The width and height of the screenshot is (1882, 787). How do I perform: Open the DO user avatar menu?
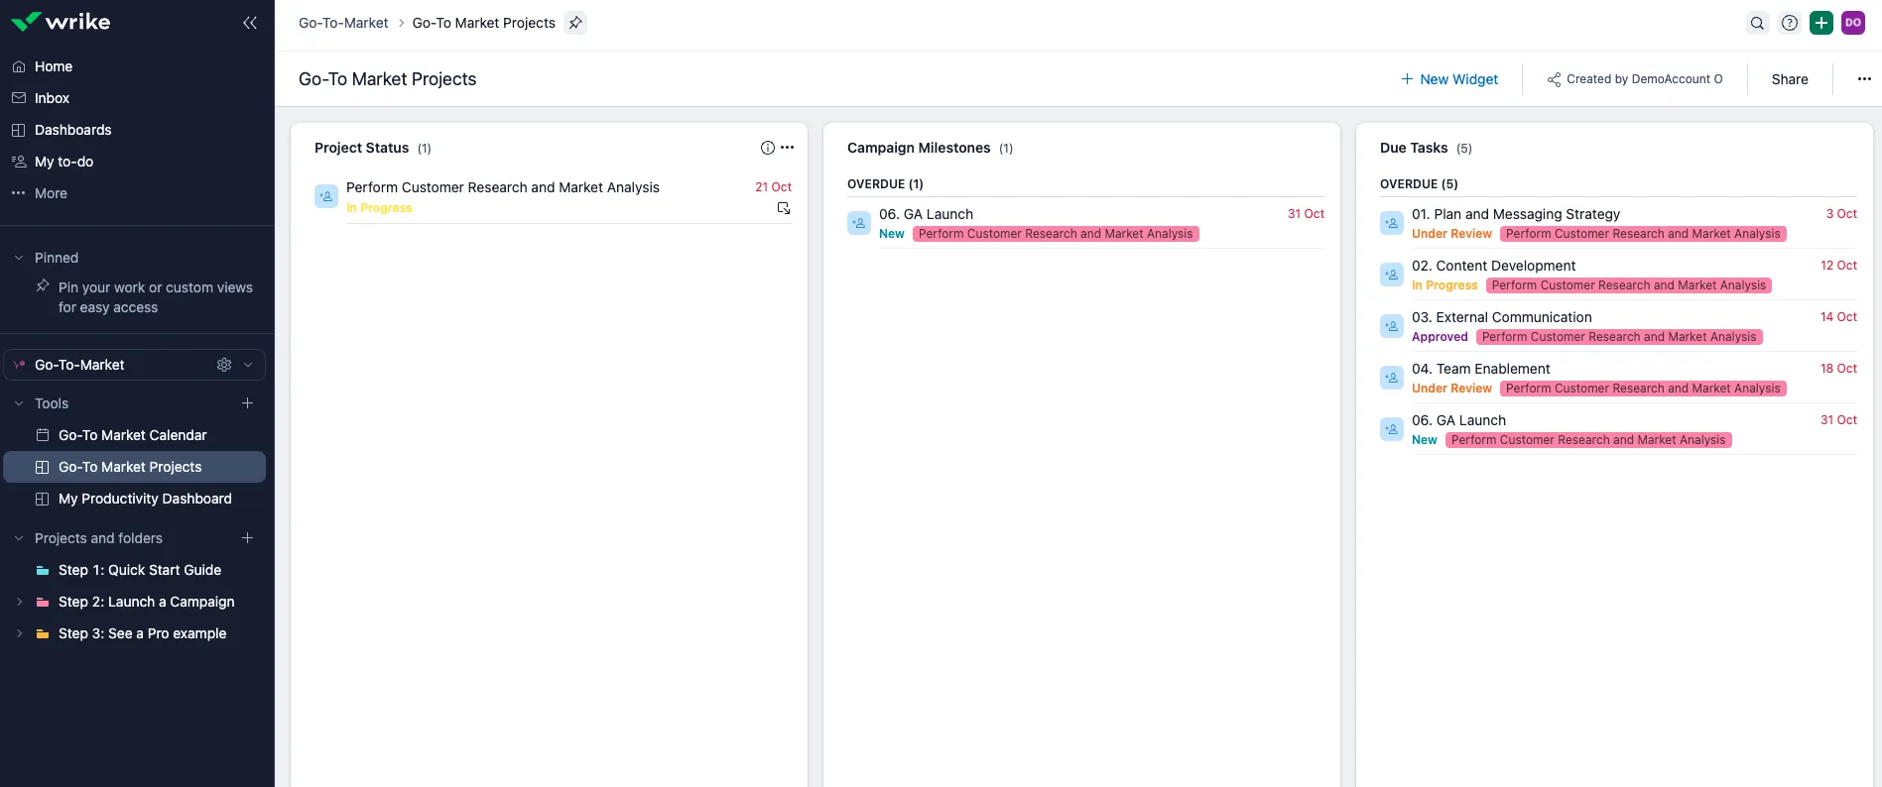point(1853,23)
